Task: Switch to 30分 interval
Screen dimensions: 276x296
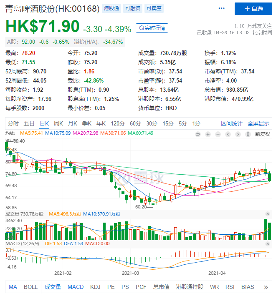Action: point(152,123)
